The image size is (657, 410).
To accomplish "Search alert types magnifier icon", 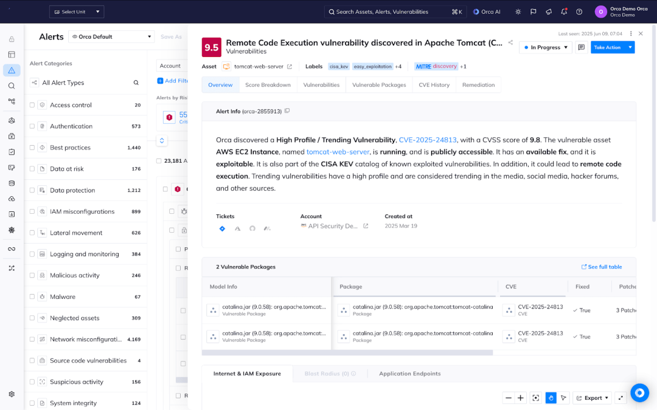I will [136, 83].
